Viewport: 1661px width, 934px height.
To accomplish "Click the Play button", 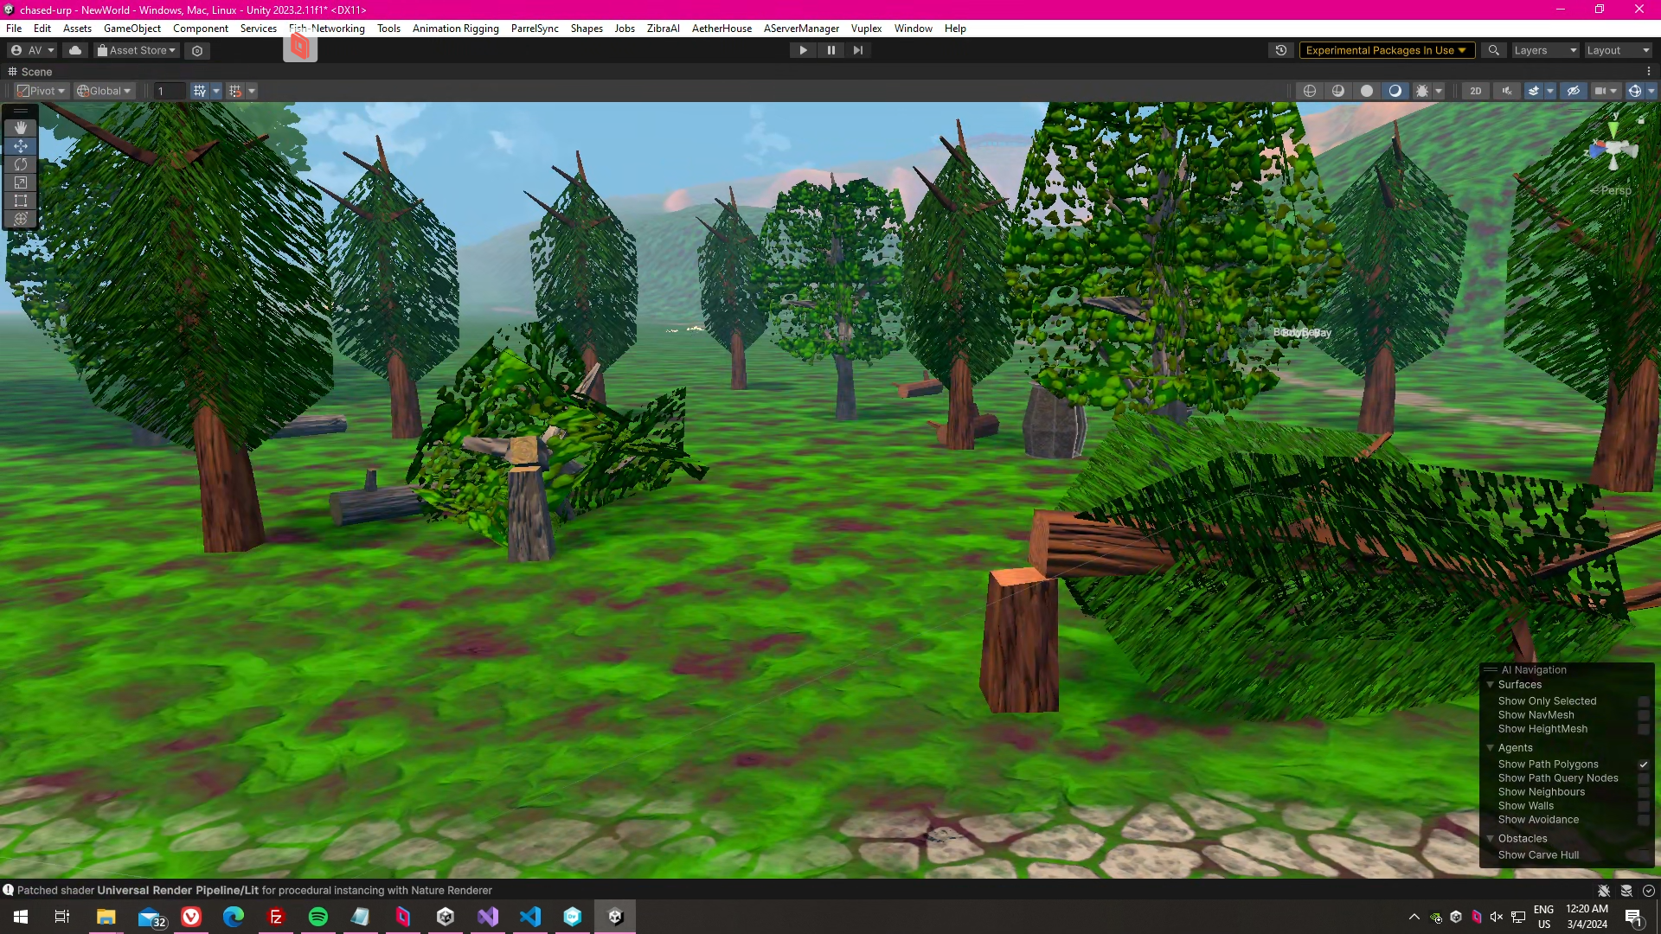I will [x=803, y=50].
